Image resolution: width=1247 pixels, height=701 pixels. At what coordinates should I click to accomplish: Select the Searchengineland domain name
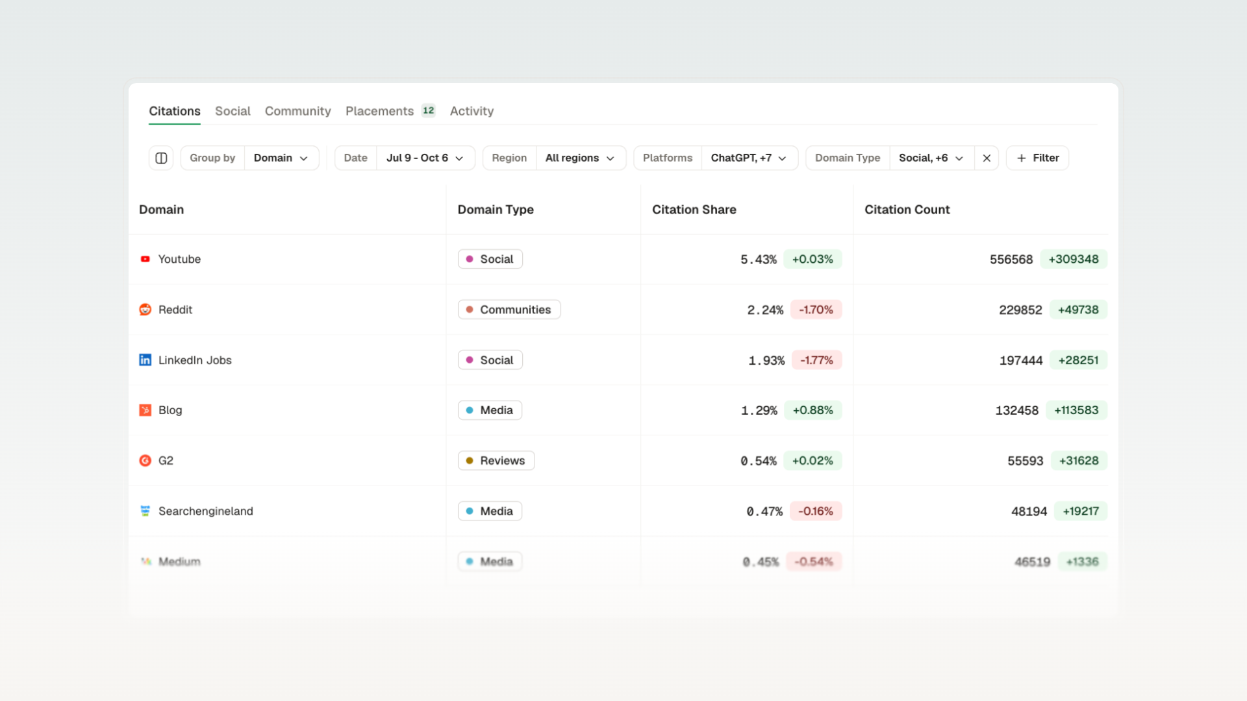click(x=206, y=511)
